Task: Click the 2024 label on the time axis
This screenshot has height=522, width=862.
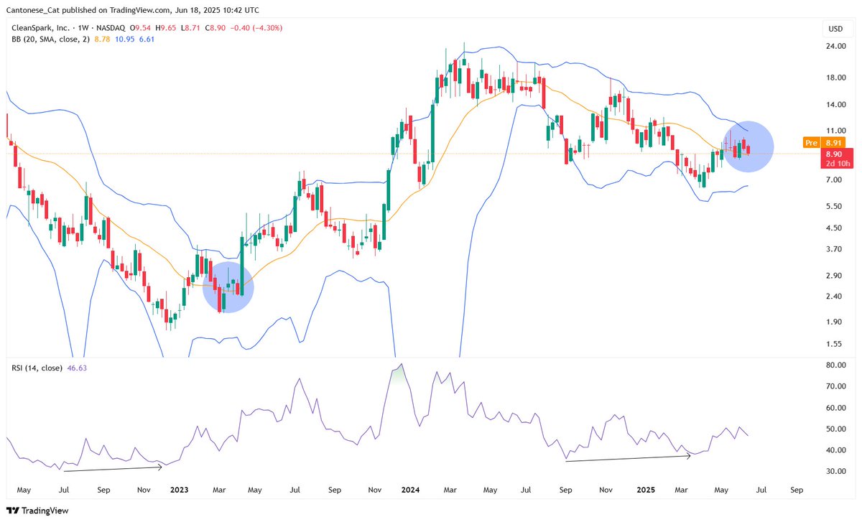Action: click(411, 489)
